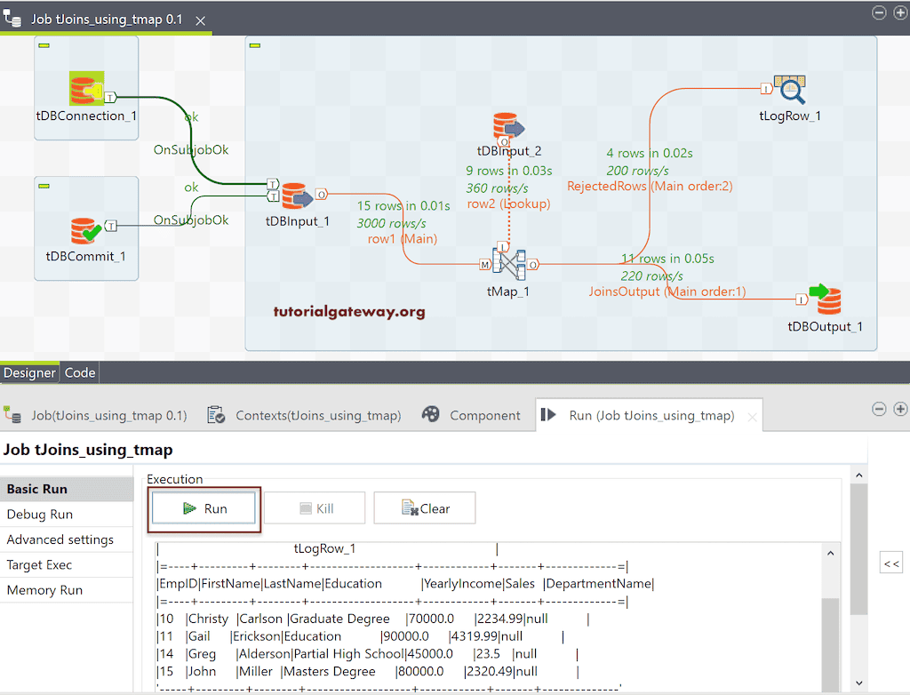
Task: Click the Clear button in Execution panel
Action: 424,507
